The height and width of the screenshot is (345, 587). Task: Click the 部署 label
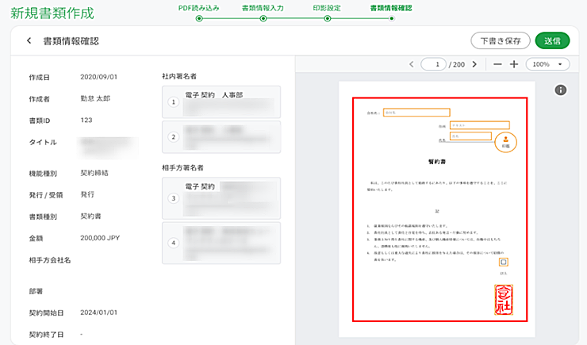pyautogui.click(x=36, y=291)
